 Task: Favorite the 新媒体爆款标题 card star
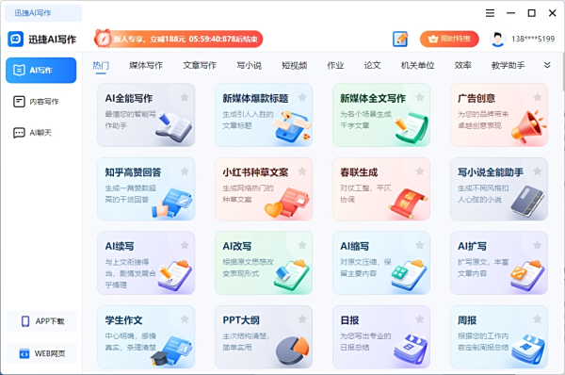[302, 97]
